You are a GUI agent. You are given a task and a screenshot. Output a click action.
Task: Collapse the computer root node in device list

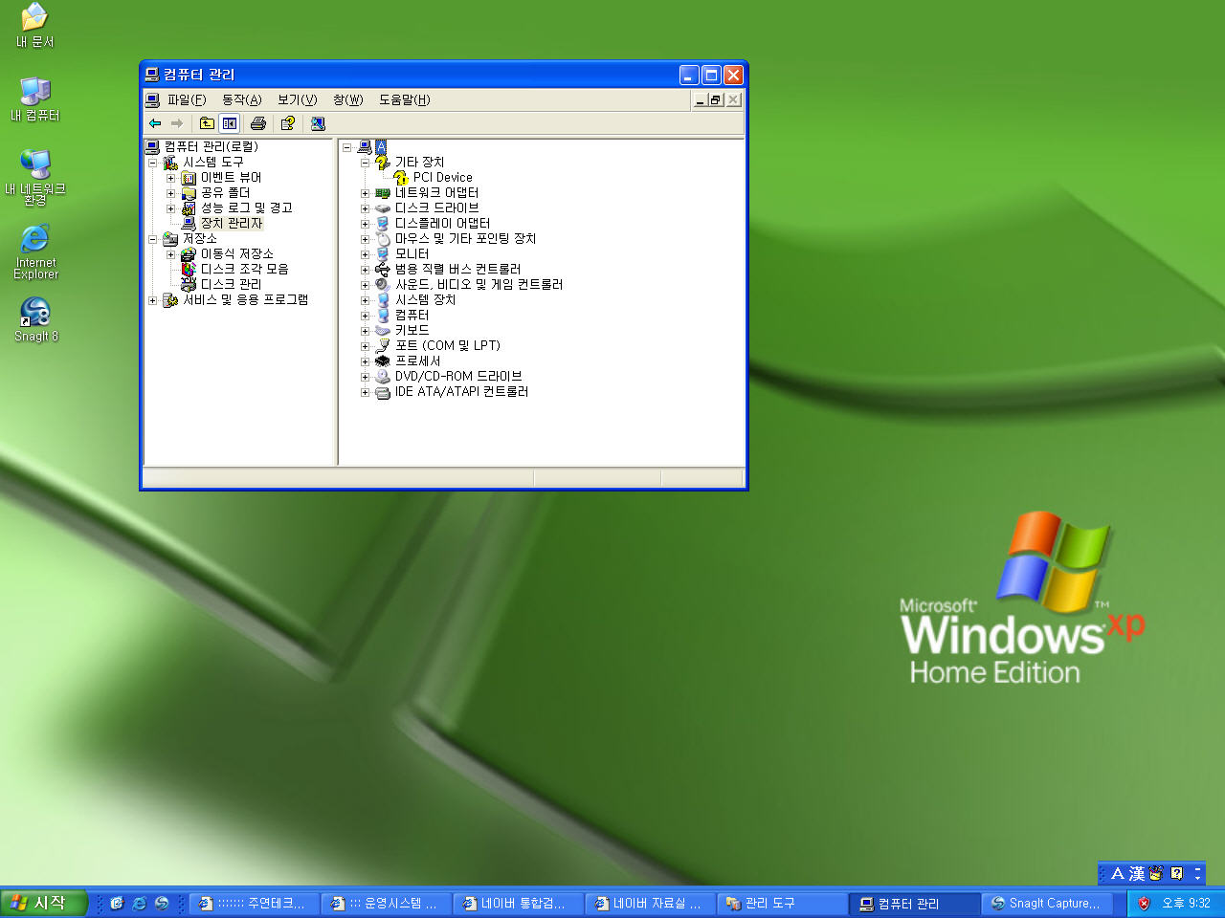[x=346, y=147]
